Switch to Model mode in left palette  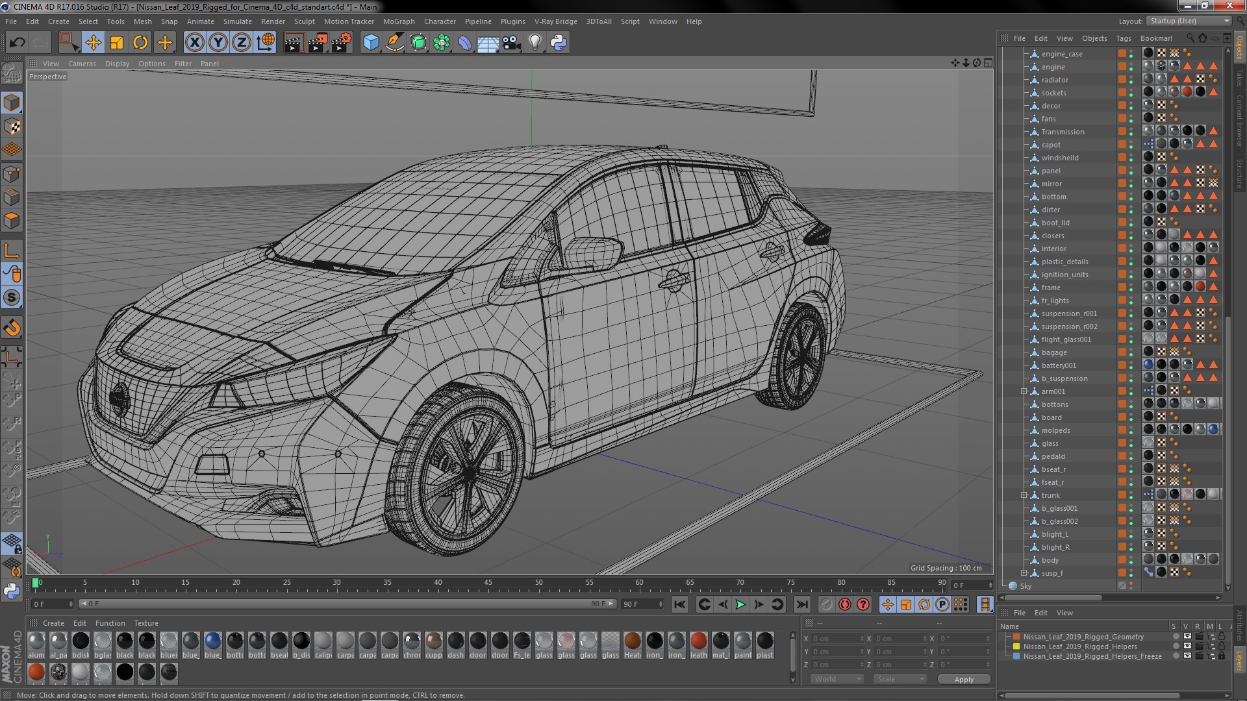(12, 103)
